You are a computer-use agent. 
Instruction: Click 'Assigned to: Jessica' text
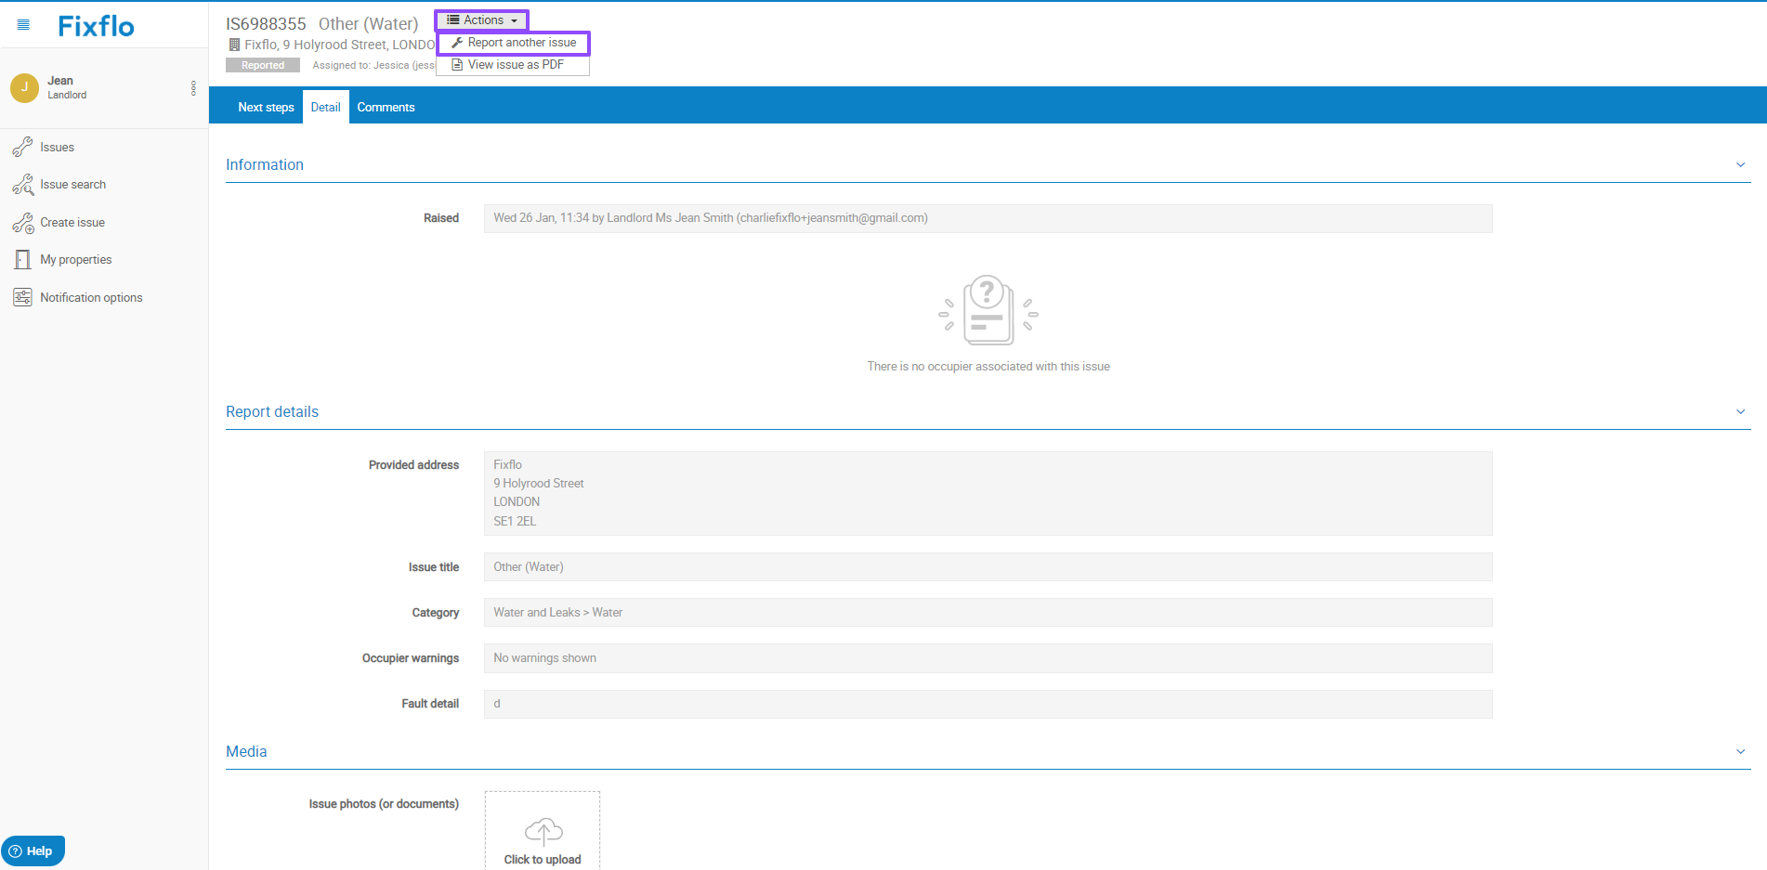[373, 65]
